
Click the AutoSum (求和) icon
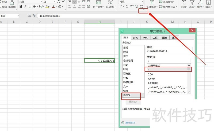point(184,2)
